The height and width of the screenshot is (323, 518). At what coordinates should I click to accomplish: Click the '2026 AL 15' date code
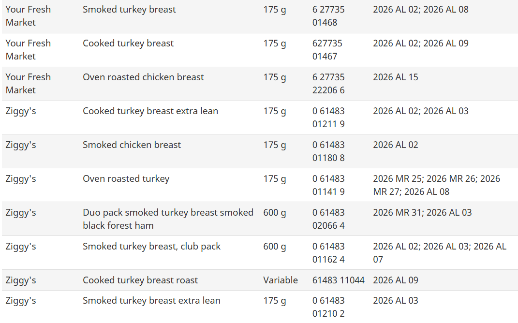[396, 77]
